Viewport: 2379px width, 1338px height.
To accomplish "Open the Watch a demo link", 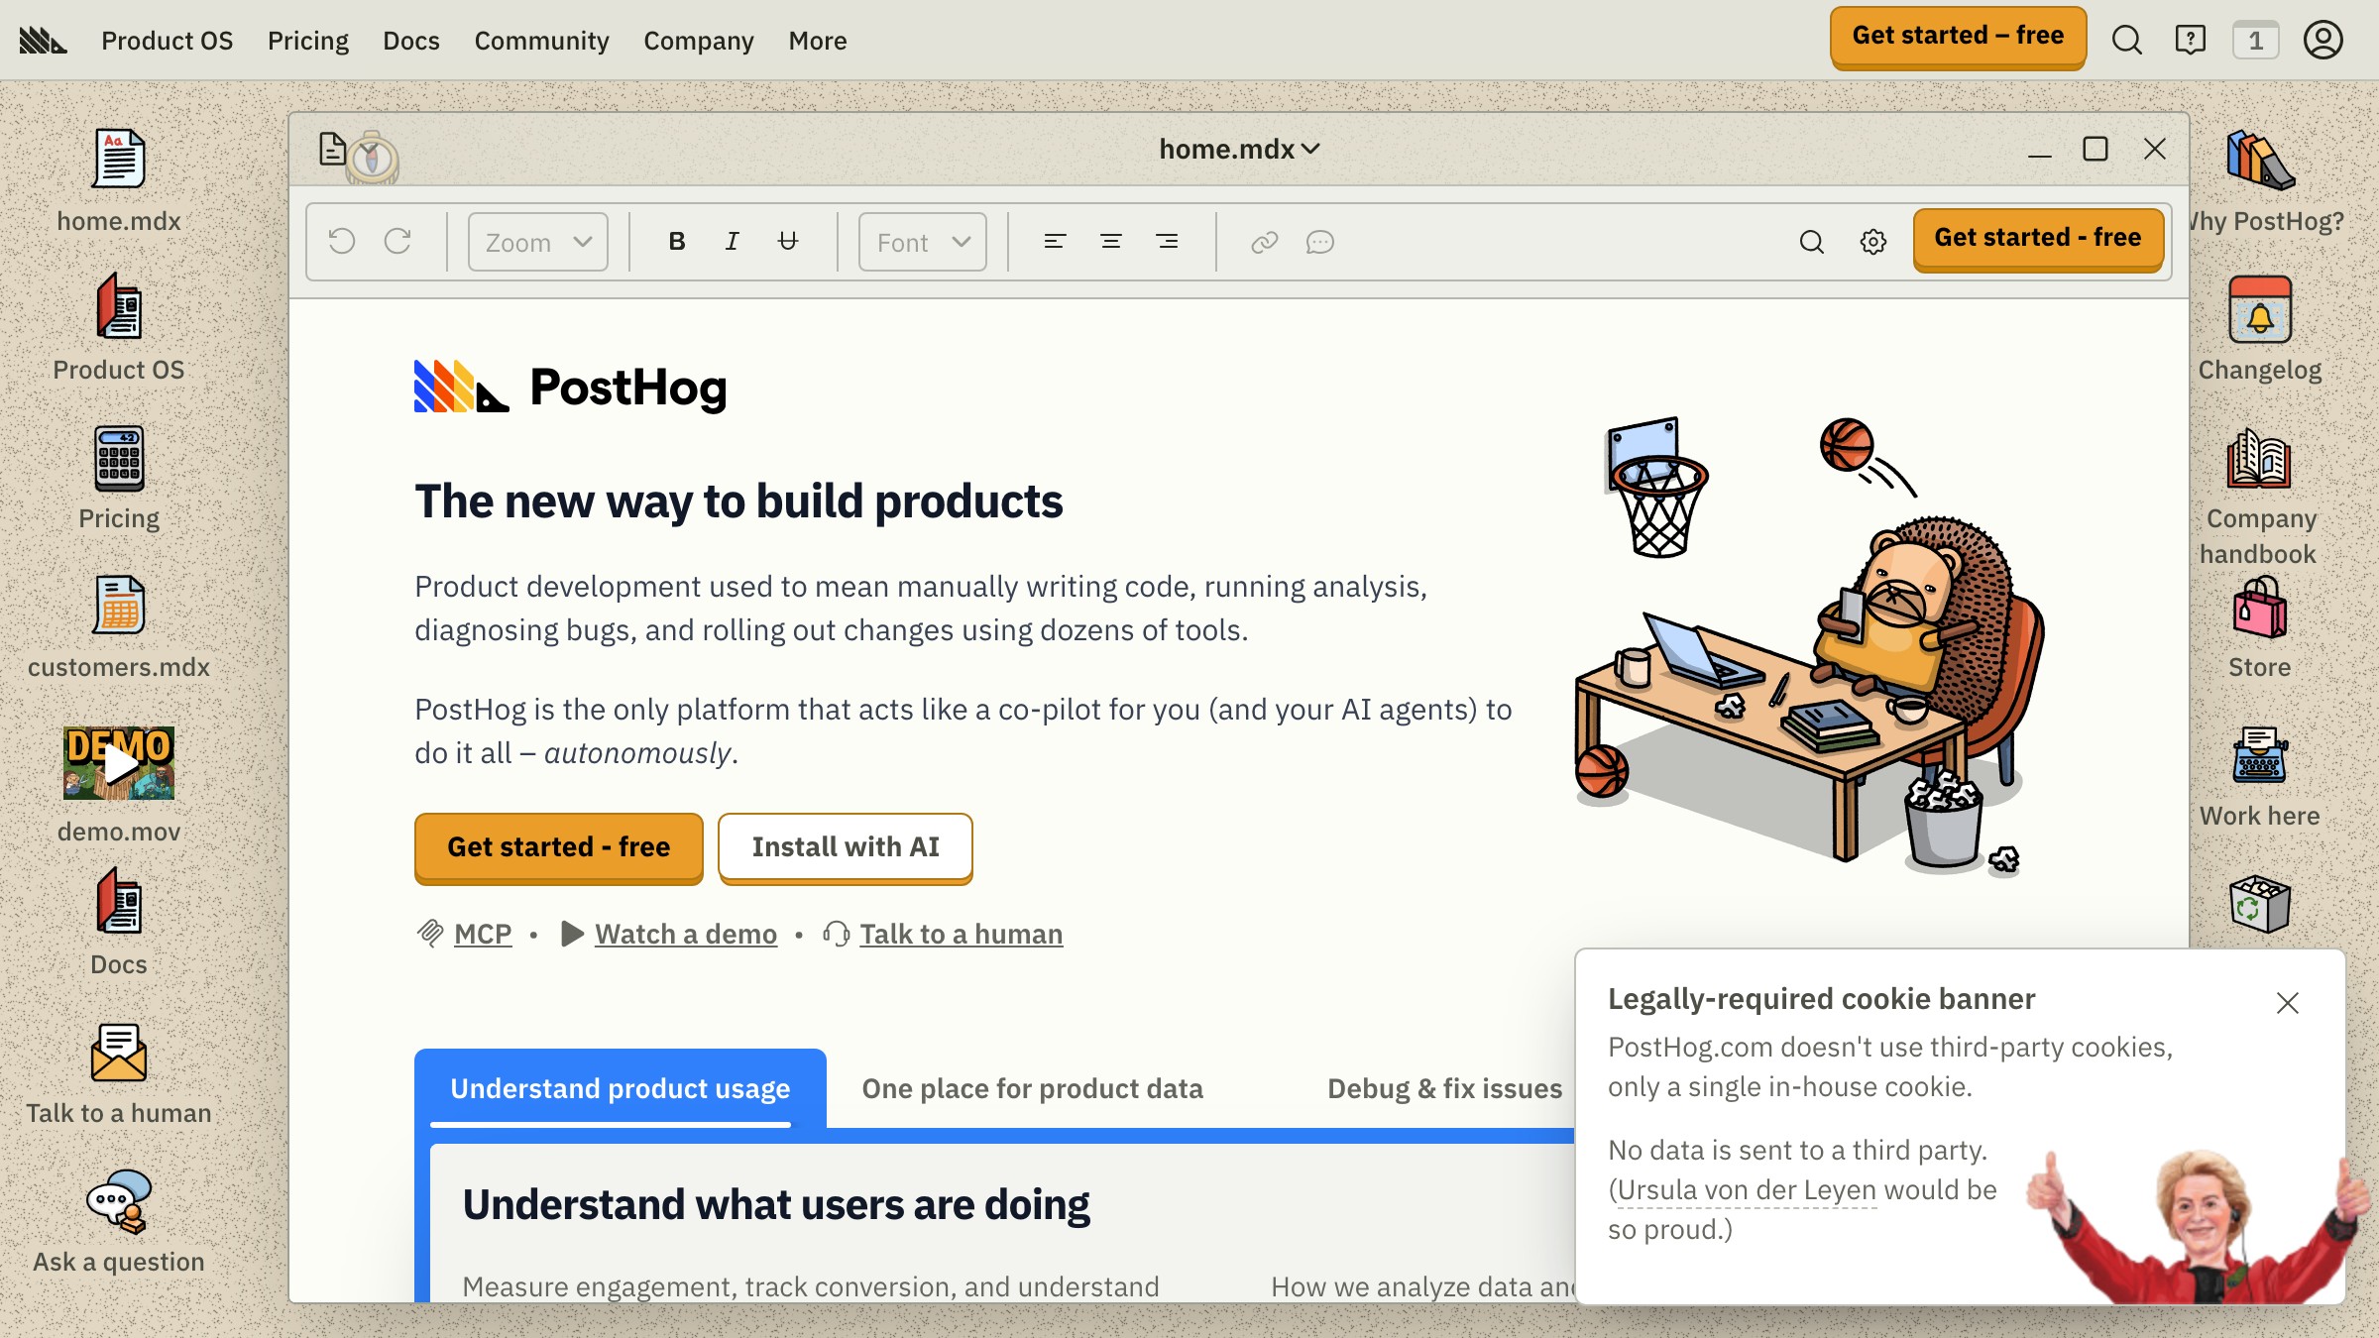I will click(686, 934).
